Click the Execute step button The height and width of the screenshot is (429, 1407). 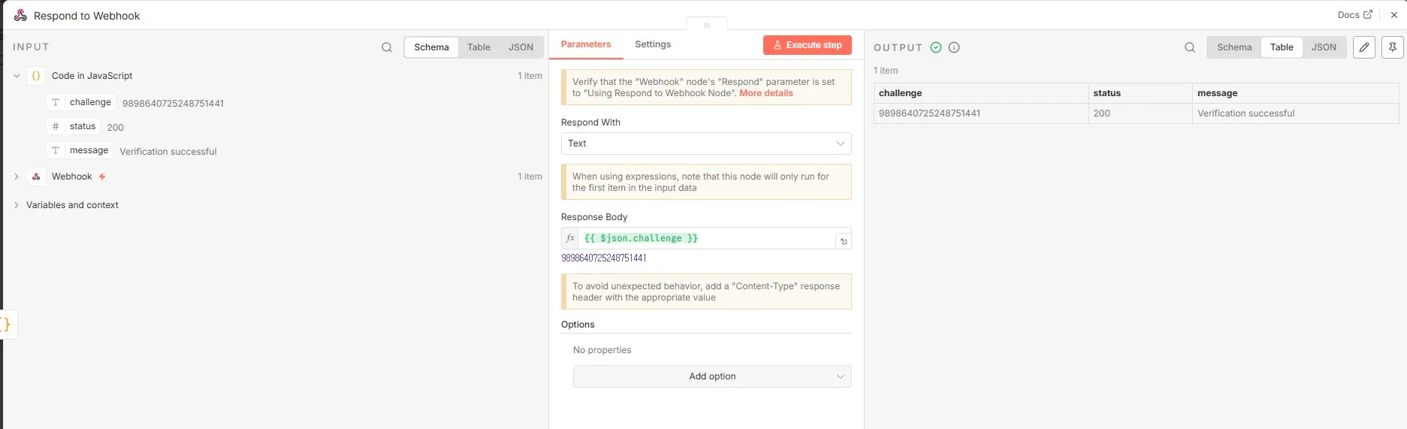click(x=808, y=45)
